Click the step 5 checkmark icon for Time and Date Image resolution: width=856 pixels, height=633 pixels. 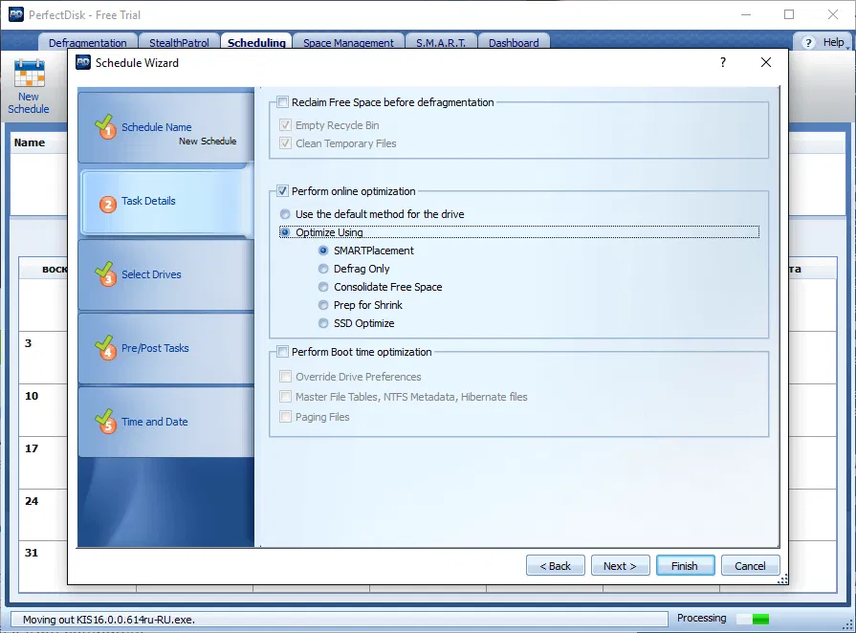tap(105, 422)
